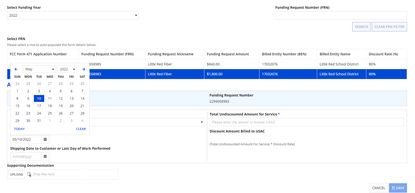Click the file icon in drop area

[x=29, y=174]
